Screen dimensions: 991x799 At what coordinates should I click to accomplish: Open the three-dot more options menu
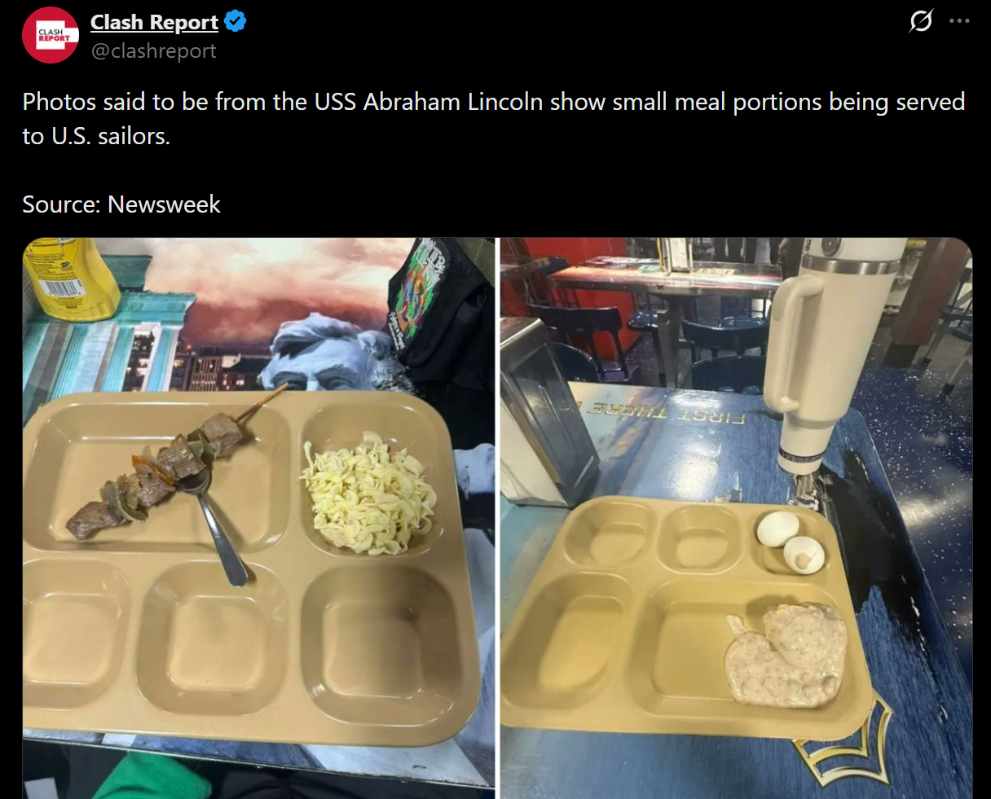pyautogui.click(x=959, y=22)
